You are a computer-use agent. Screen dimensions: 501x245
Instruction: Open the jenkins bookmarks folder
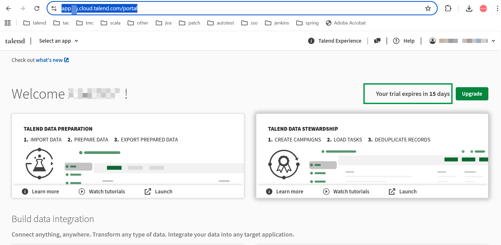[277, 23]
